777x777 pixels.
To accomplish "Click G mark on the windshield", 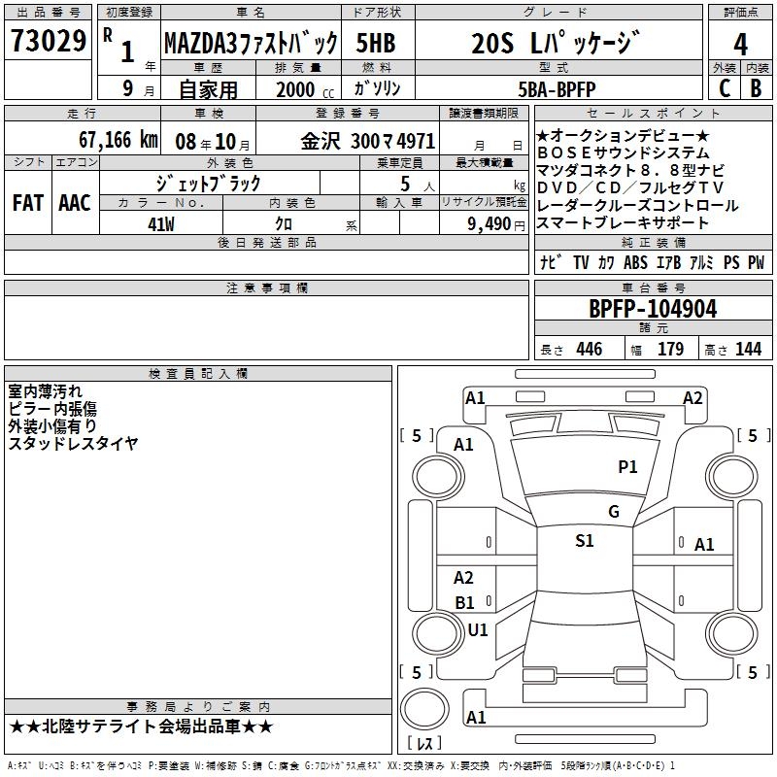I will (x=614, y=511).
